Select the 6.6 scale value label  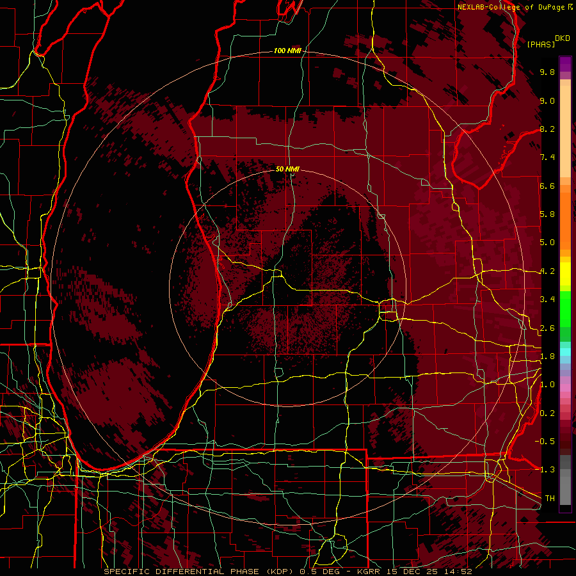[x=547, y=186]
